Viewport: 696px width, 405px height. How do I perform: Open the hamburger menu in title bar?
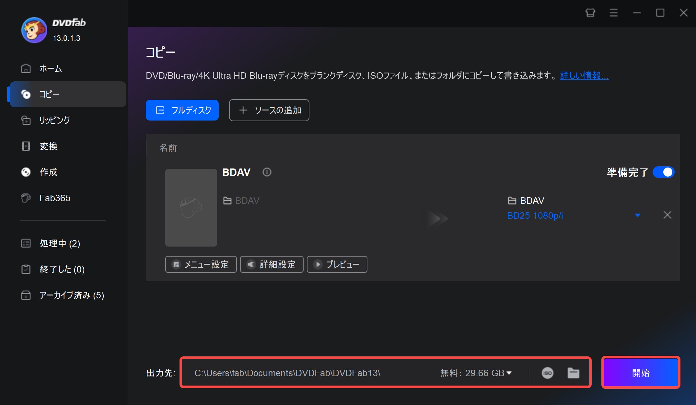(614, 13)
